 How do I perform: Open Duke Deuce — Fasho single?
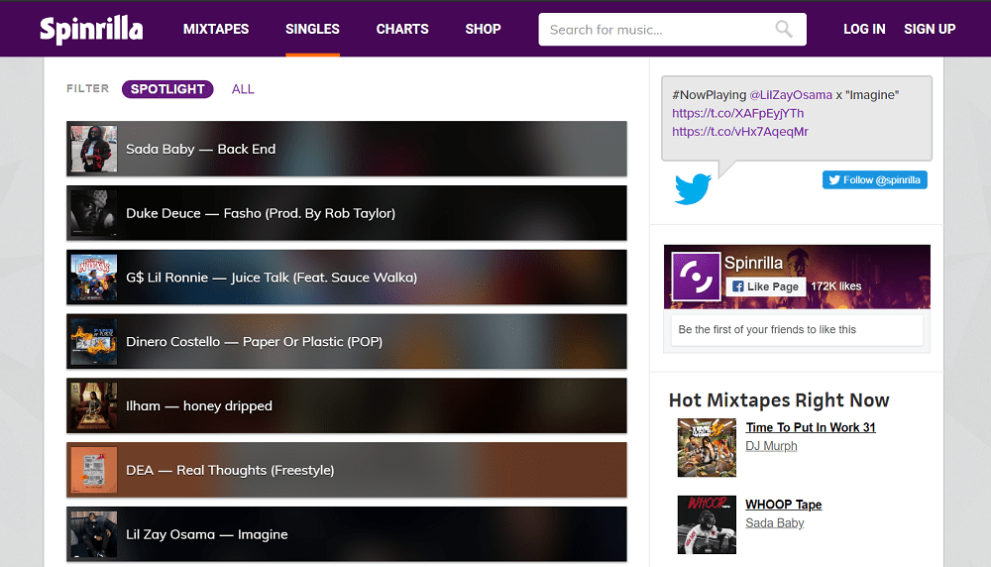click(x=346, y=213)
